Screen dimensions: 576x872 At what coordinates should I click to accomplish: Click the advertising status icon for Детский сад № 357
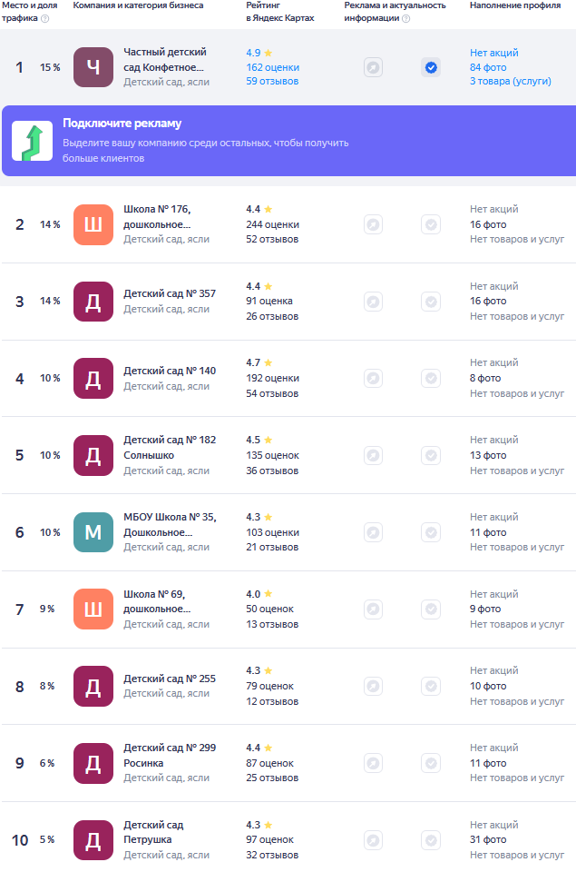(x=373, y=302)
